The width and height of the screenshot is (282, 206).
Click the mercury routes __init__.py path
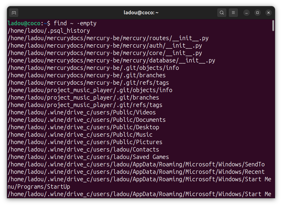click(x=108, y=38)
